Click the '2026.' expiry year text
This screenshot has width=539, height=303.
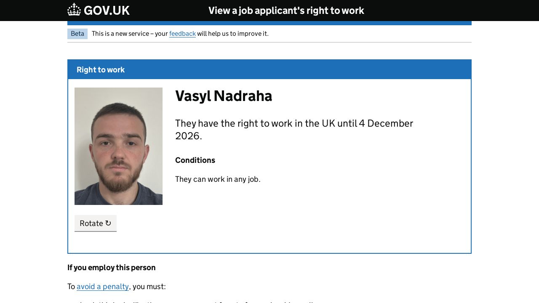pyautogui.click(x=189, y=136)
